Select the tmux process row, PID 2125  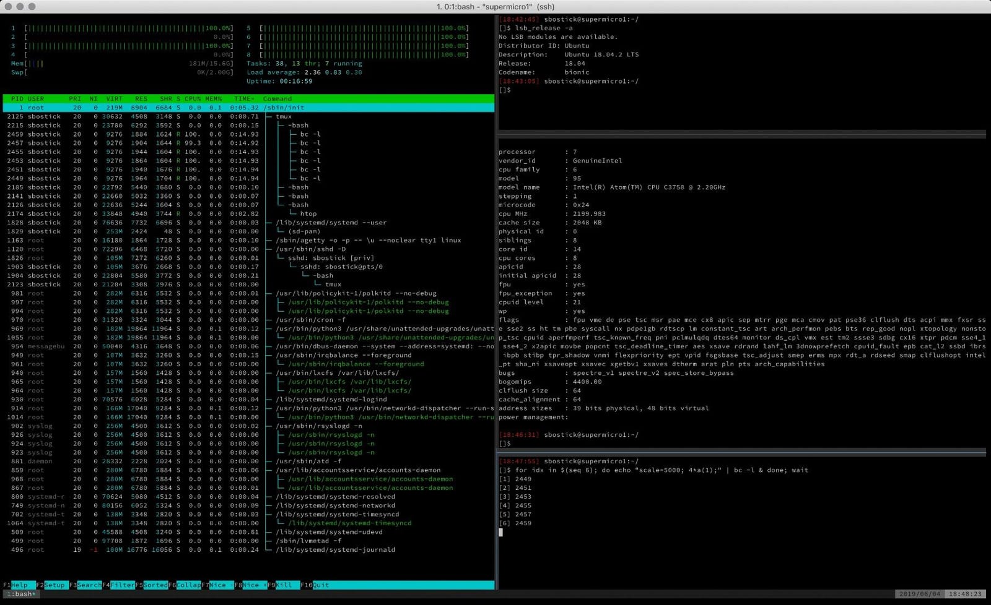(x=248, y=116)
